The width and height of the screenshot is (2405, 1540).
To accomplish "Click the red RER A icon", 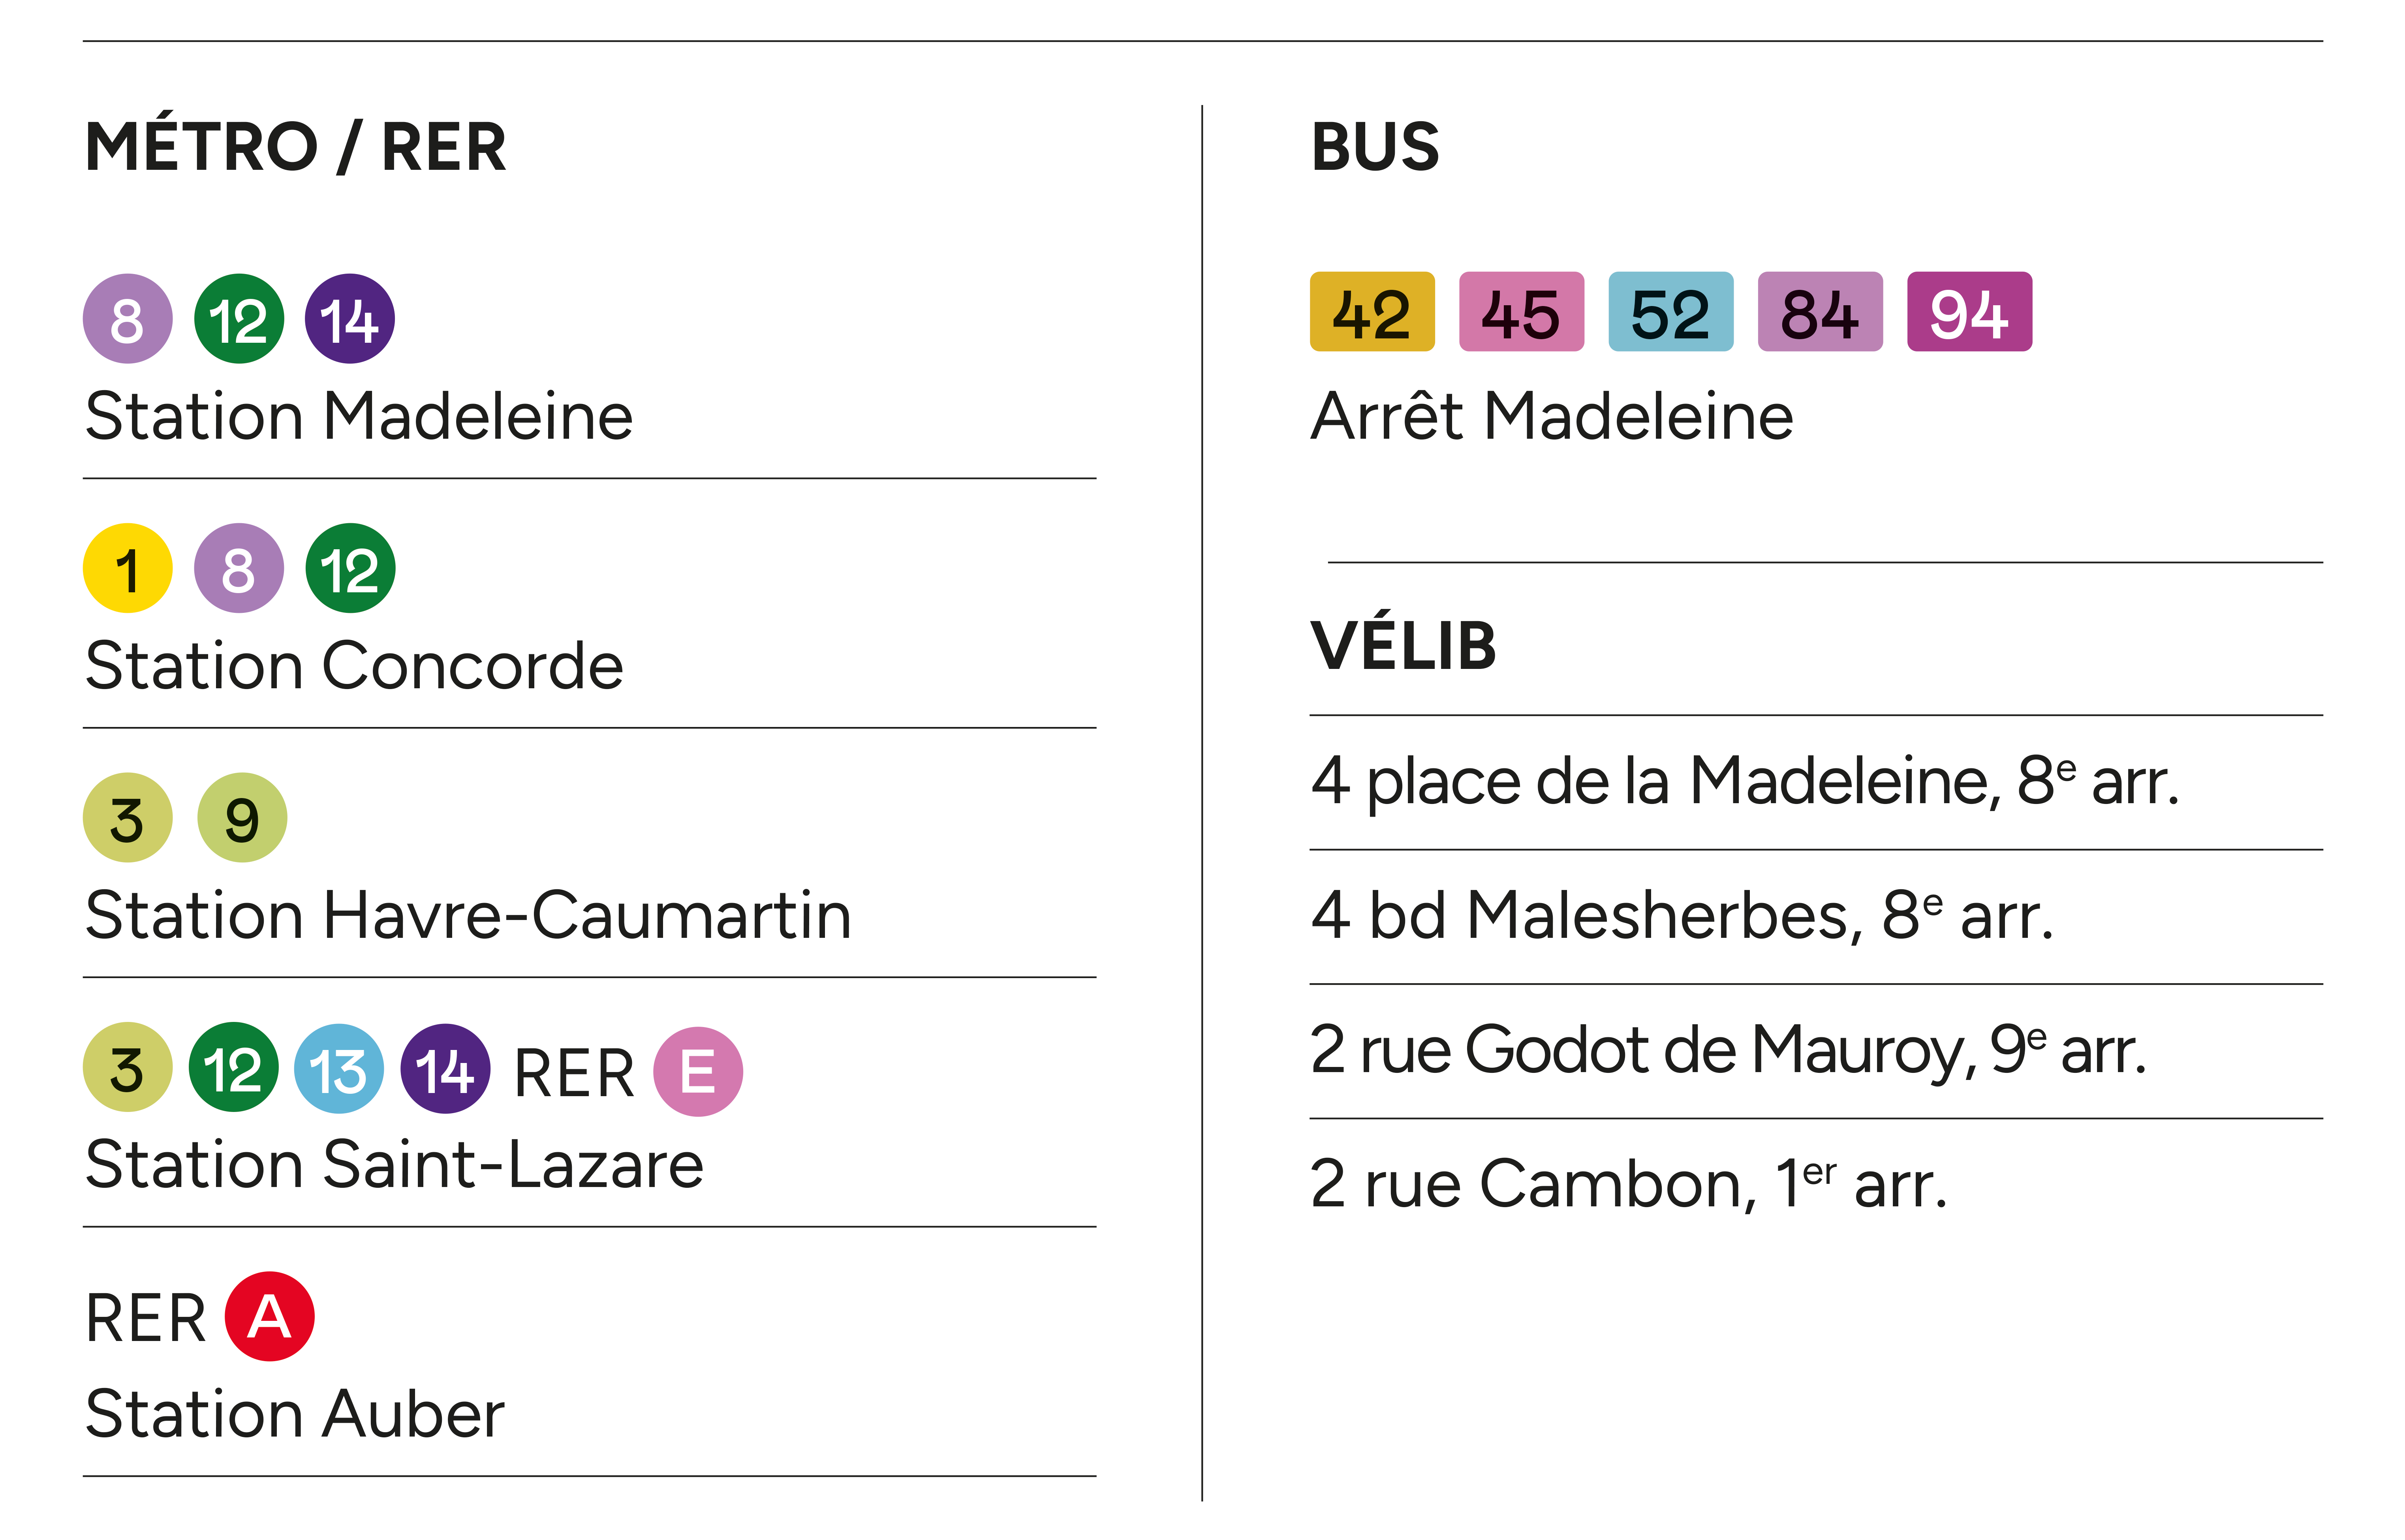I will click(x=269, y=1316).
